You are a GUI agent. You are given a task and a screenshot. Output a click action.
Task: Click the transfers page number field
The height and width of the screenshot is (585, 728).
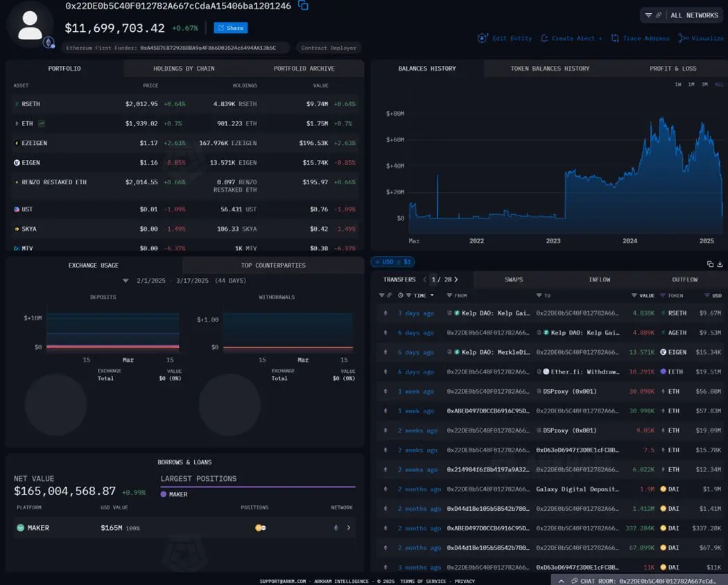point(433,279)
